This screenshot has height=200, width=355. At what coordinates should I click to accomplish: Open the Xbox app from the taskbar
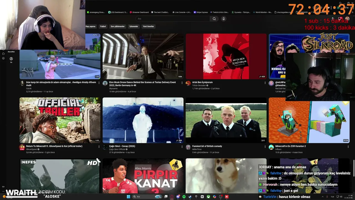[208, 197]
